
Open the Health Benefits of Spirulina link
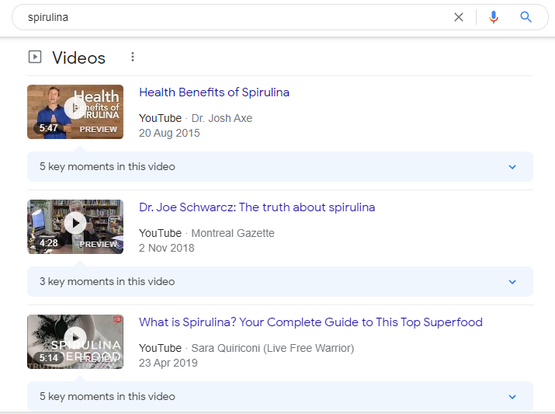pos(214,92)
